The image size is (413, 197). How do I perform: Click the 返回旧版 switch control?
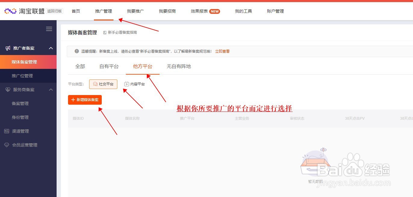click(54, 11)
